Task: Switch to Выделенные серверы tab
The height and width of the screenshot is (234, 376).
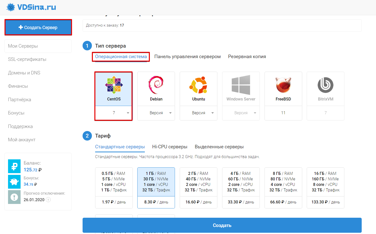Action: (x=219, y=147)
